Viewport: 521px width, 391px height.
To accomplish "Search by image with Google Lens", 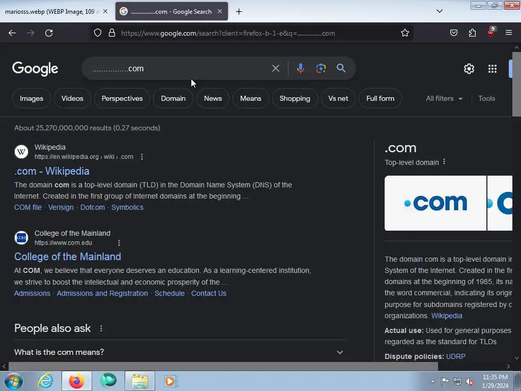I will pos(321,69).
